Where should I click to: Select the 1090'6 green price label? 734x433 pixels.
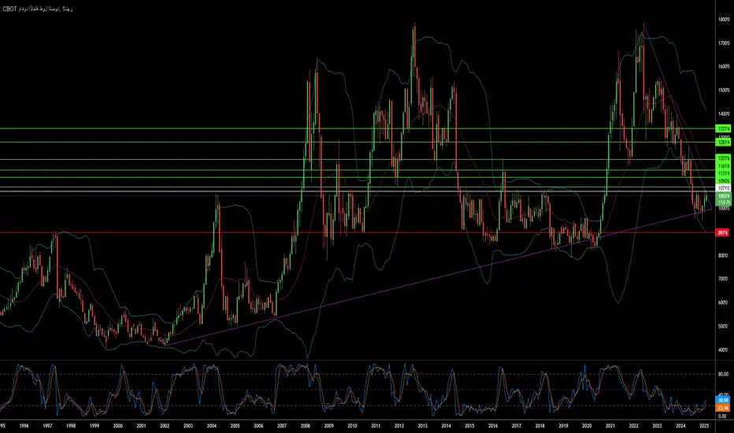point(723,181)
